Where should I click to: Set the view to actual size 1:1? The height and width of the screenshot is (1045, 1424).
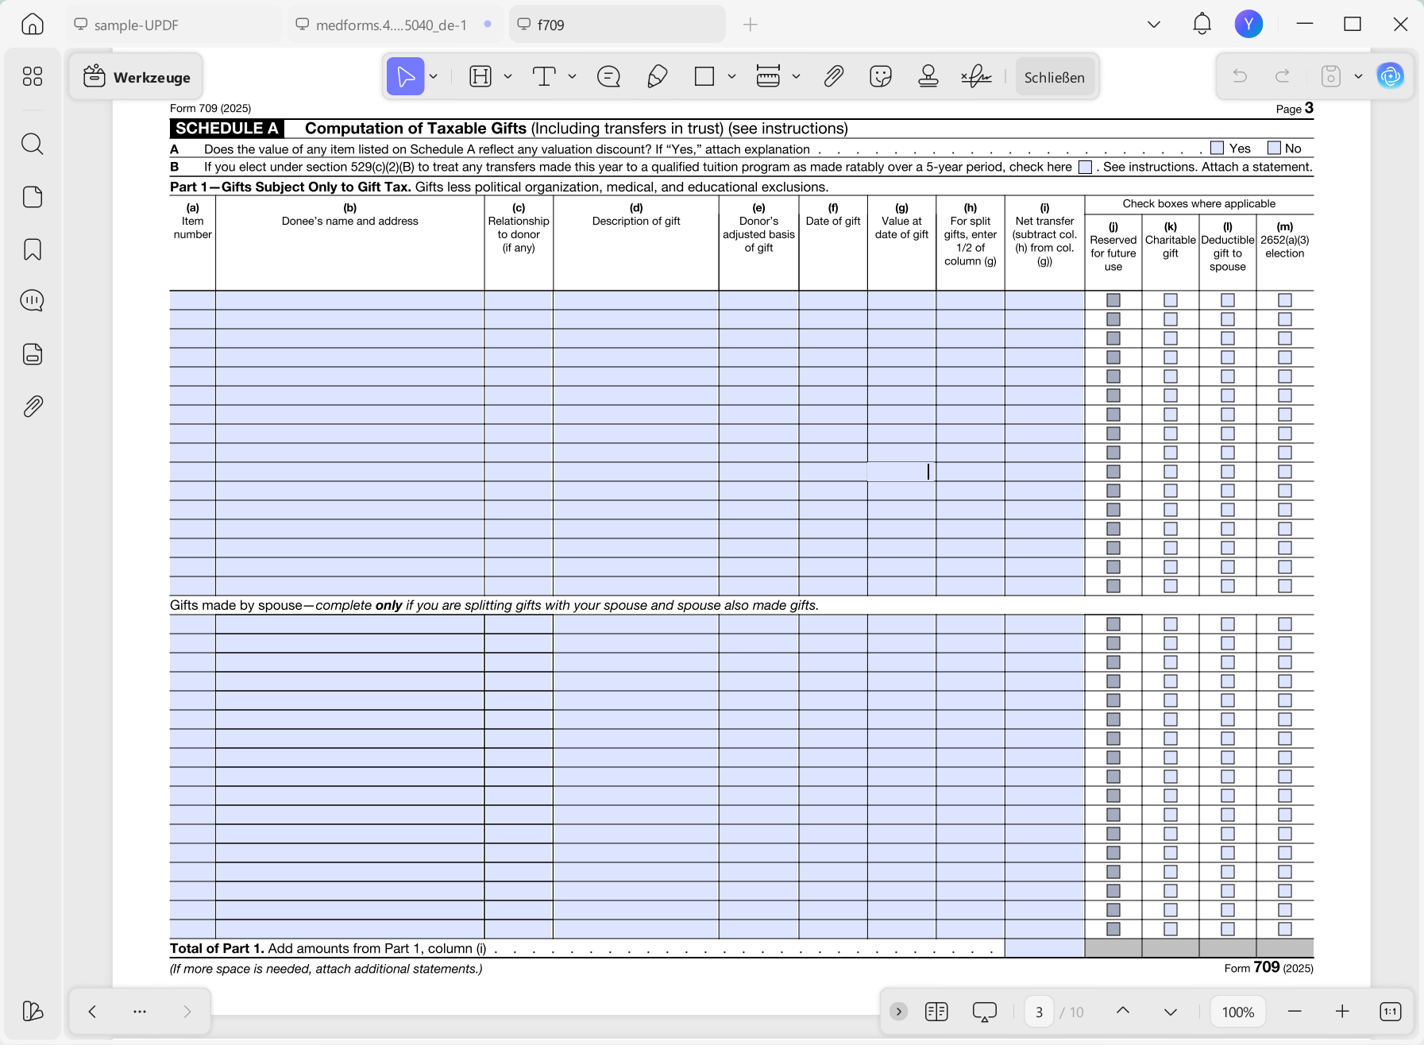(1390, 1012)
